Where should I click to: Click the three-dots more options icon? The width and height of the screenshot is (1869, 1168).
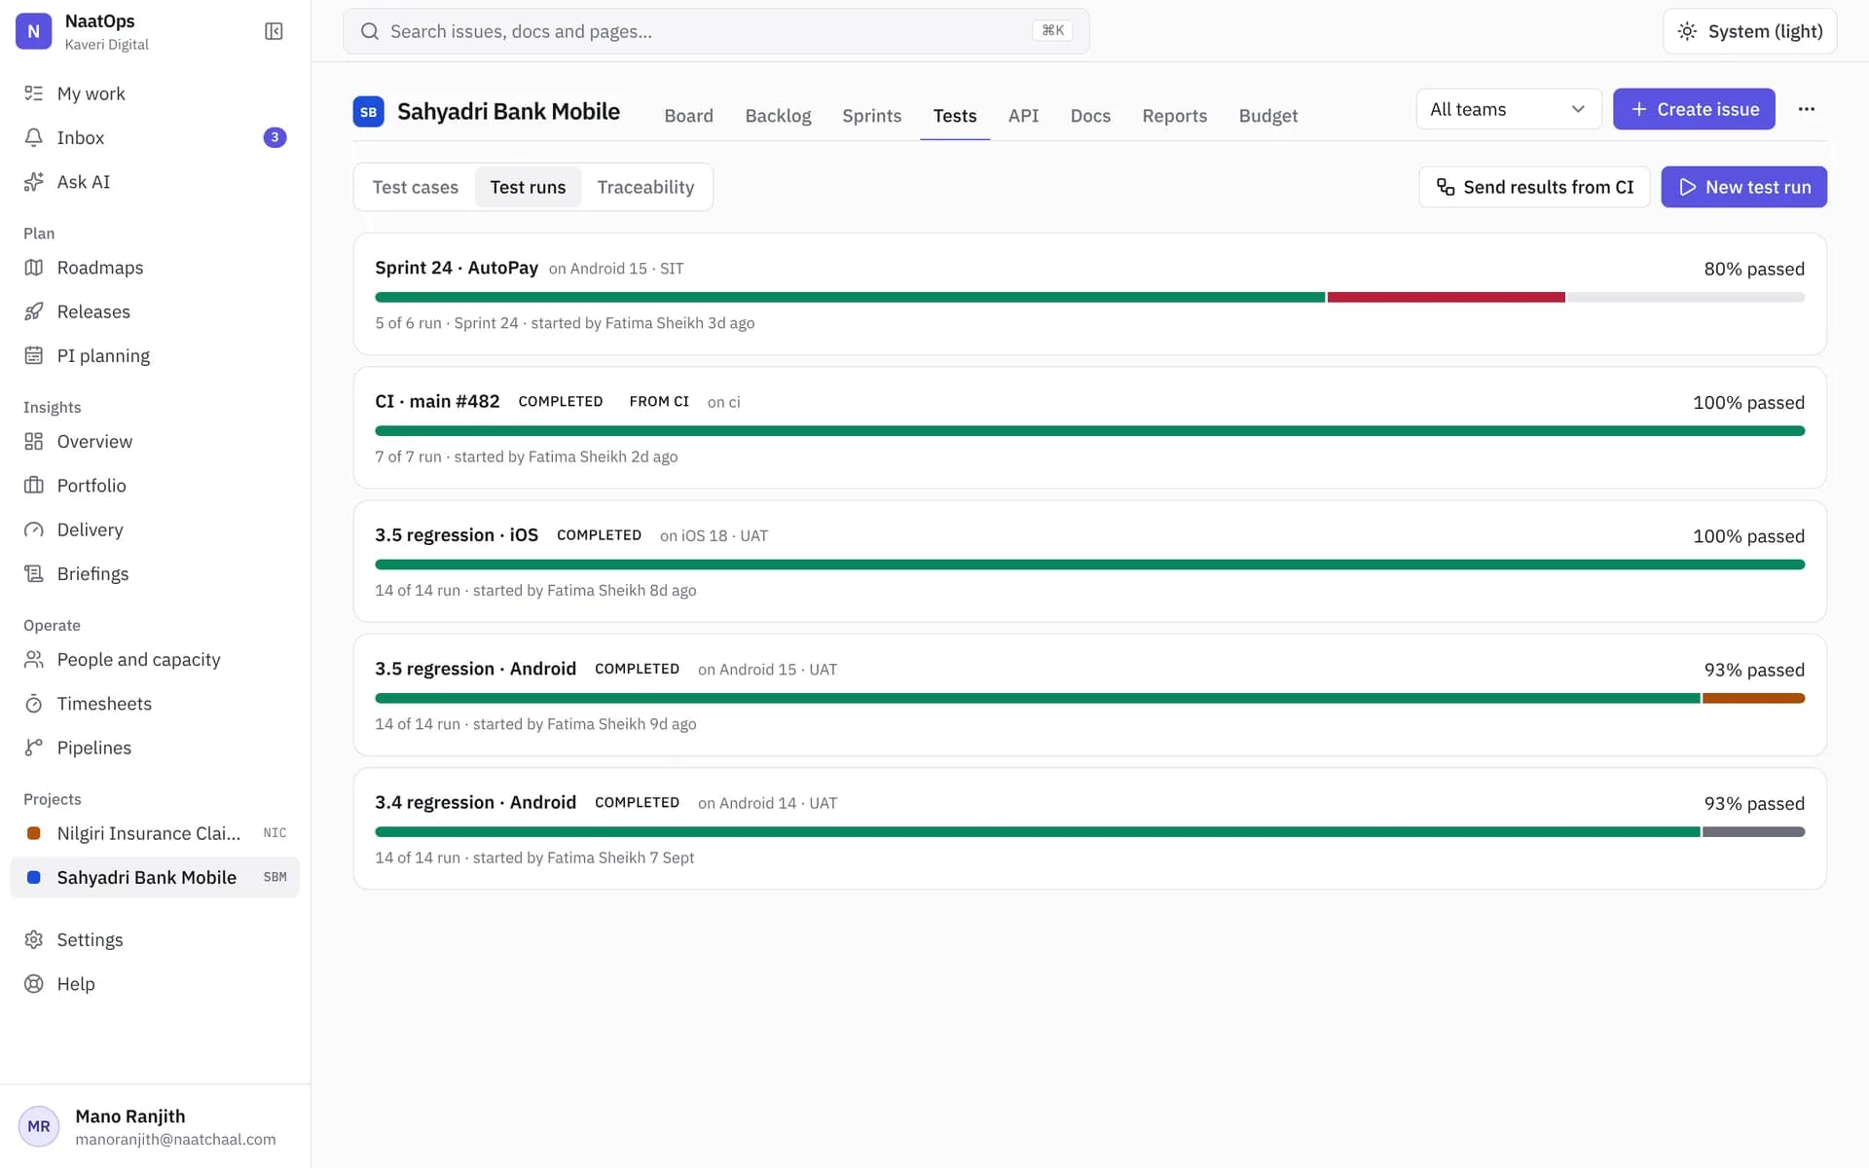[x=1807, y=109]
